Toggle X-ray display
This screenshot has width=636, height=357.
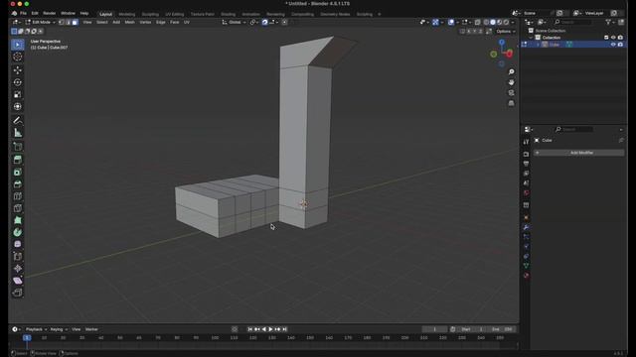477,22
